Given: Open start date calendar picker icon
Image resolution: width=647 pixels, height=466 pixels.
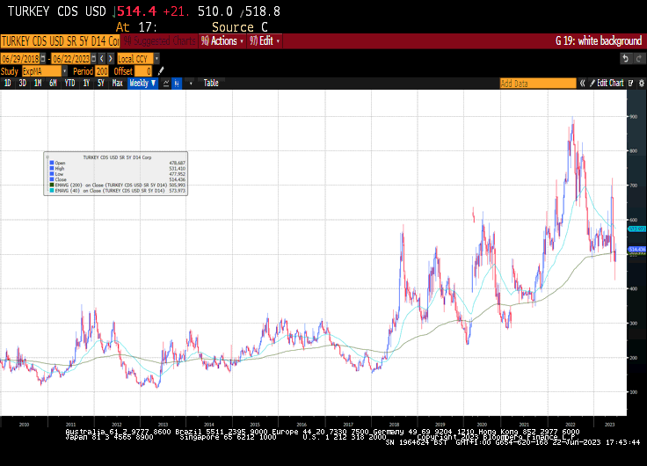Looking at the screenshot, I should point(41,58).
